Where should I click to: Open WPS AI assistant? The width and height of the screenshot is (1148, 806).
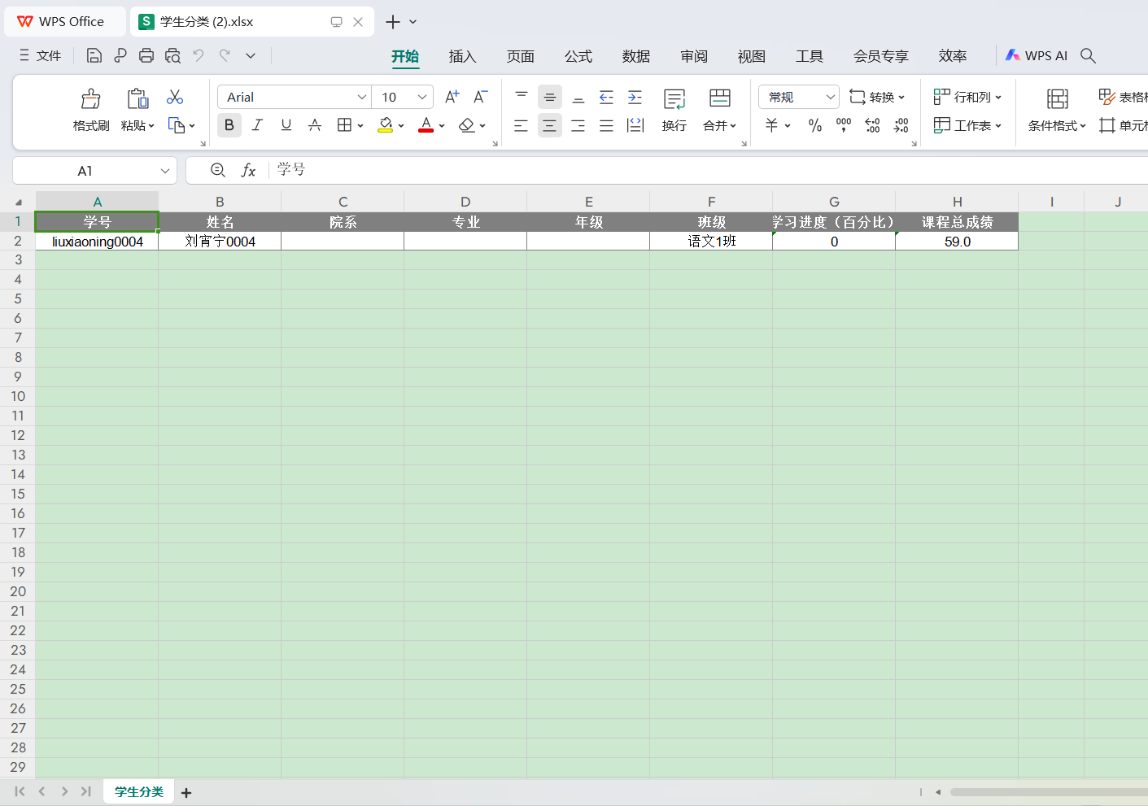[x=1036, y=55]
